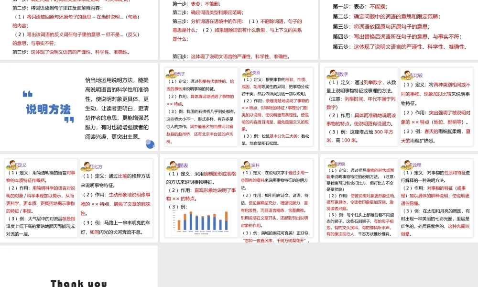The height and width of the screenshot is (287, 478).
Task: Click the text 在太阳和月亮的周围
Action: [x=443, y=211]
